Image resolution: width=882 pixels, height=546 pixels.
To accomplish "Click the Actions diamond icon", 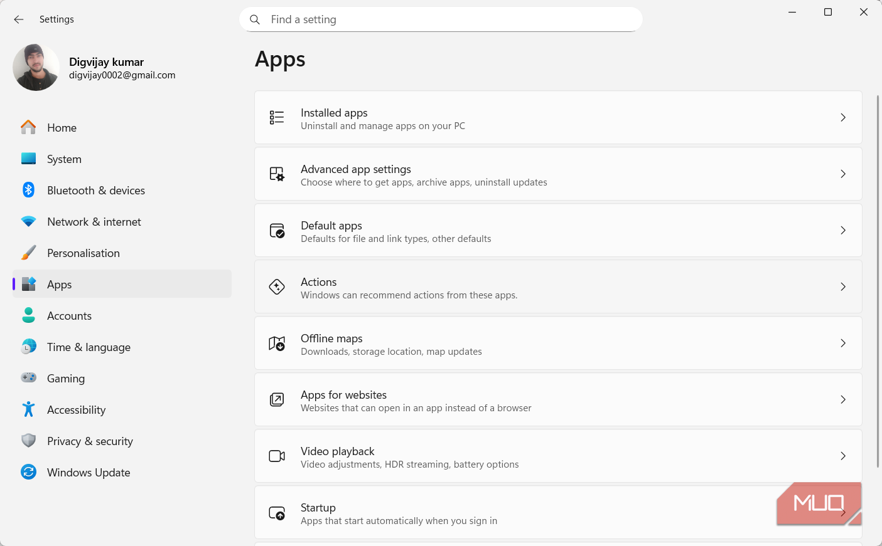I will pos(277,286).
